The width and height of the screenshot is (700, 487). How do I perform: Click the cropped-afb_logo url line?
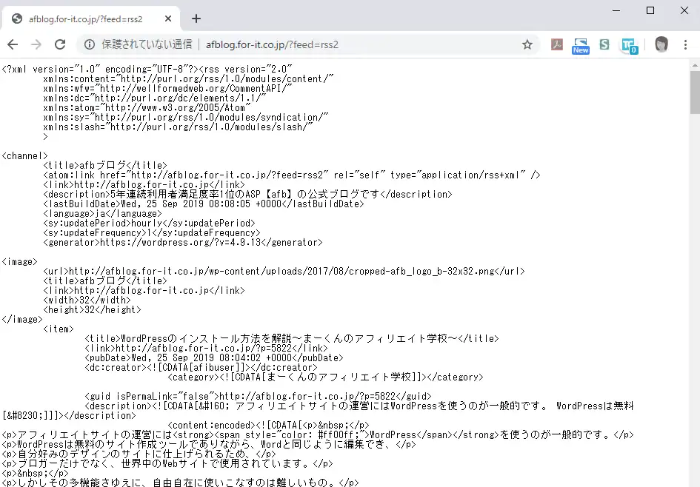(x=284, y=272)
